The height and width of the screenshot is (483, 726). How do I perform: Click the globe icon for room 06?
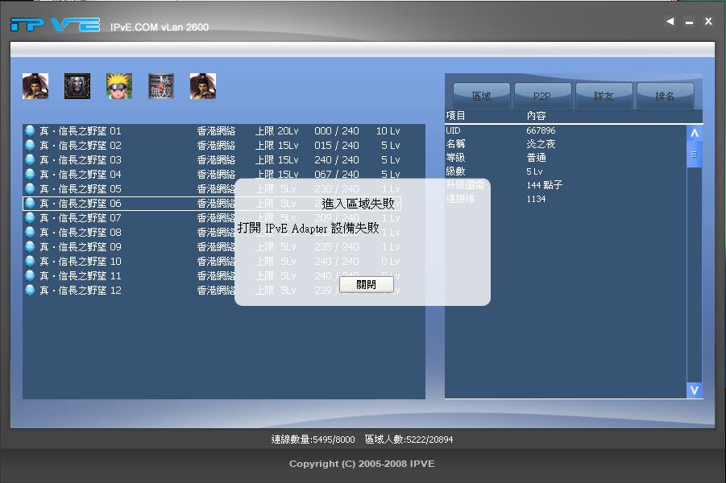[x=30, y=203]
